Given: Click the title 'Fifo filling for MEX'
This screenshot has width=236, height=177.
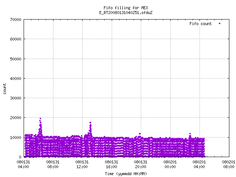Looking at the screenshot, I should (x=126, y=8).
